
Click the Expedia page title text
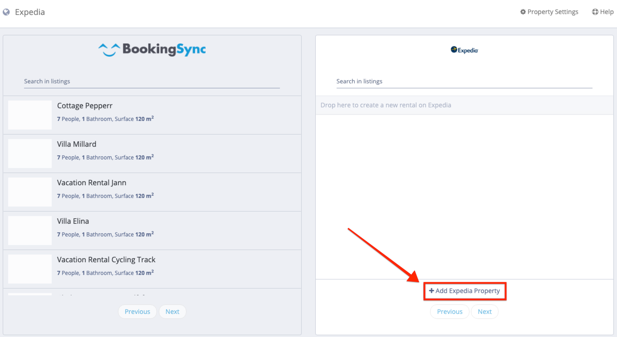tap(30, 12)
